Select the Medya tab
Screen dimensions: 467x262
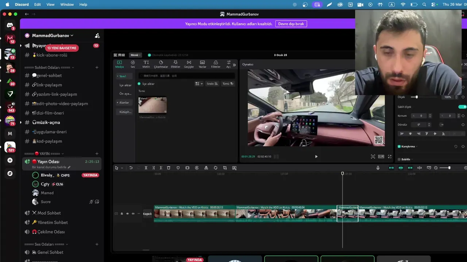click(119, 64)
